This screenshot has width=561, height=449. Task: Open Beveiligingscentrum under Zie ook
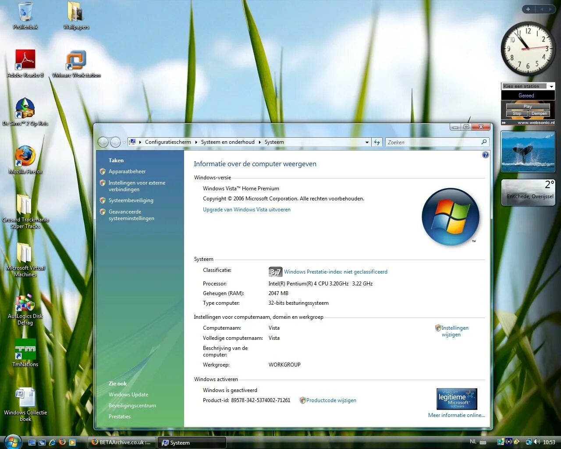pos(132,406)
